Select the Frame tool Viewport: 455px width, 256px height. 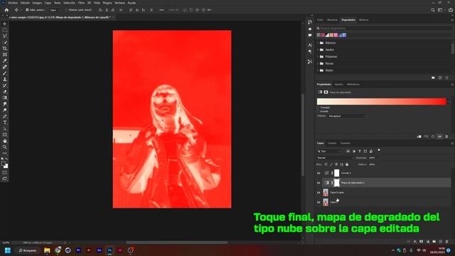click(x=5, y=55)
